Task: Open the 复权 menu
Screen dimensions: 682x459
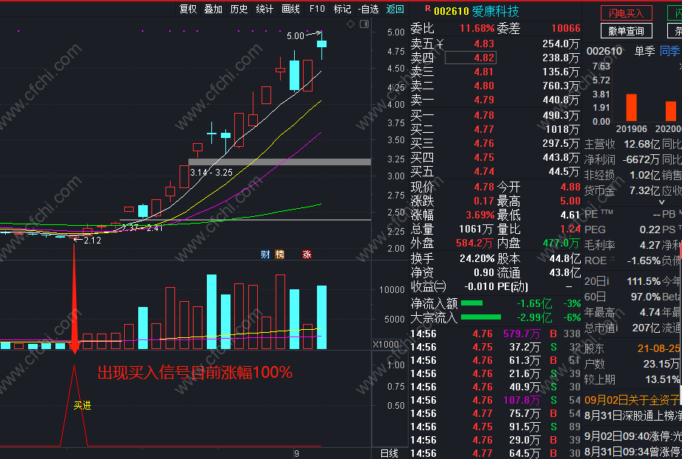Action: coord(188,9)
